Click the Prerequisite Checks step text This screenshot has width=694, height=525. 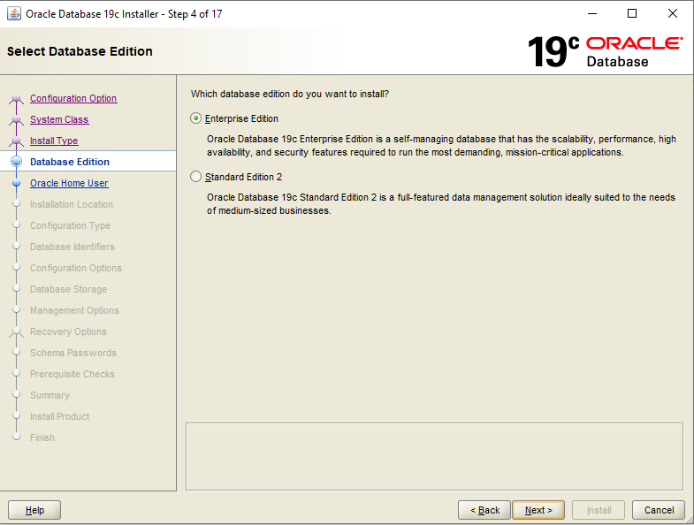point(72,374)
